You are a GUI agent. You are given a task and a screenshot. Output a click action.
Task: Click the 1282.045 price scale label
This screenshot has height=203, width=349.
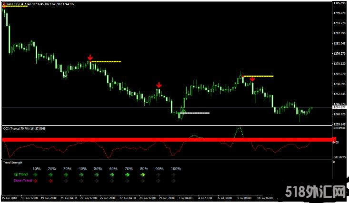coord(339,43)
